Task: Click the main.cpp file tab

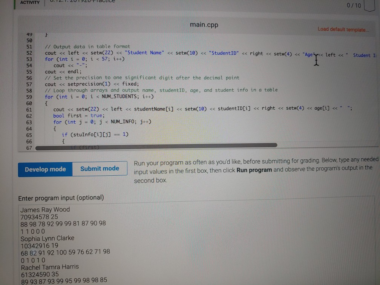Action: [x=204, y=25]
